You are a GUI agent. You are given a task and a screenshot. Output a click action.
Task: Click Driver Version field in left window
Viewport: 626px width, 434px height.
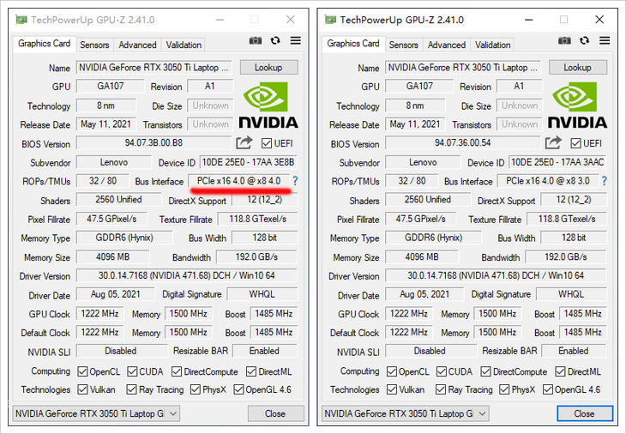click(187, 275)
